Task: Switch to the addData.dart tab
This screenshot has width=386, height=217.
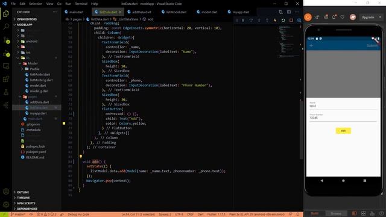Action: click(141, 12)
